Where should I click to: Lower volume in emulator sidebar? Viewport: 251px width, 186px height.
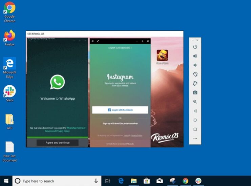point(195,65)
